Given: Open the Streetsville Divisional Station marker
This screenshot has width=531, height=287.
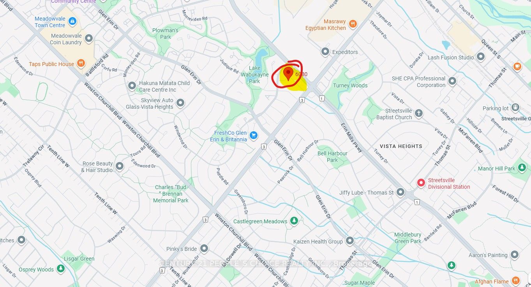Looking at the screenshot, I should pos(421,183).
